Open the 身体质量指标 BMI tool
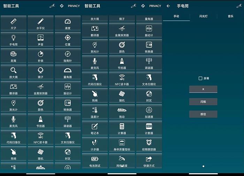244x176 pixels. (122, 145)
